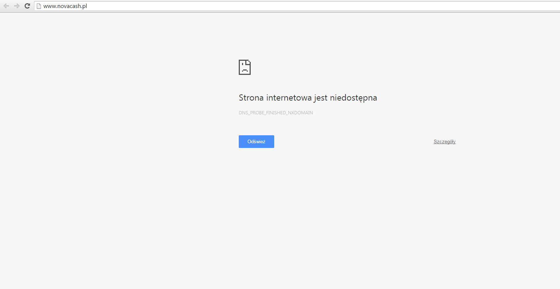Click the sad page error icon

[245, 67]
